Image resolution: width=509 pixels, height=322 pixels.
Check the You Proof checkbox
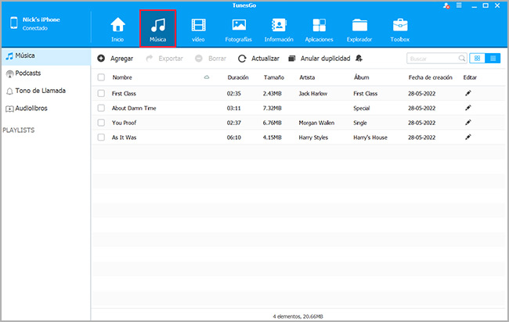point(101,123)
